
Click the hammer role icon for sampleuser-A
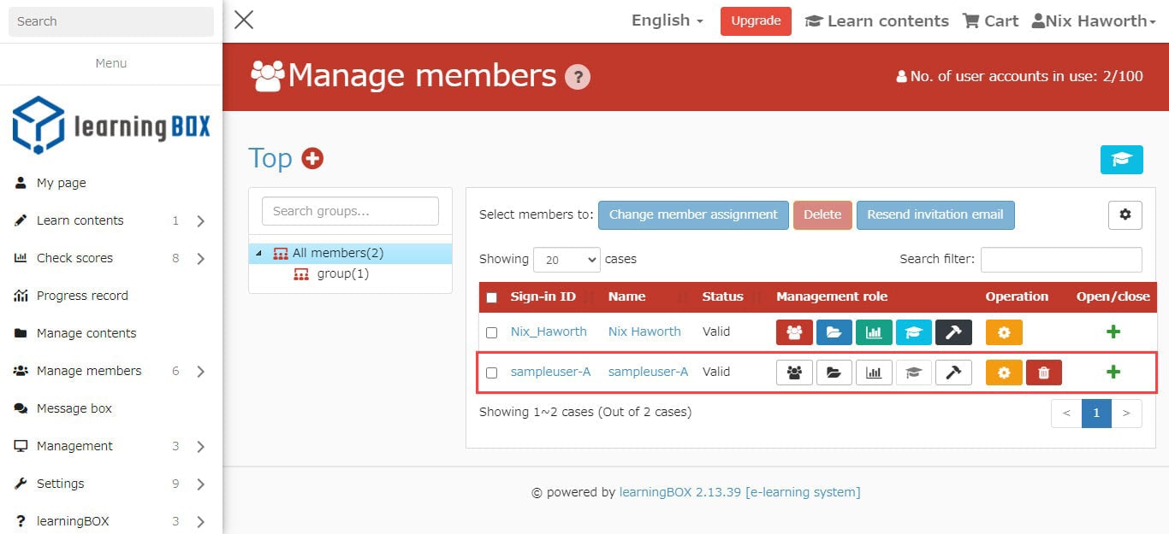pos(953,373)
